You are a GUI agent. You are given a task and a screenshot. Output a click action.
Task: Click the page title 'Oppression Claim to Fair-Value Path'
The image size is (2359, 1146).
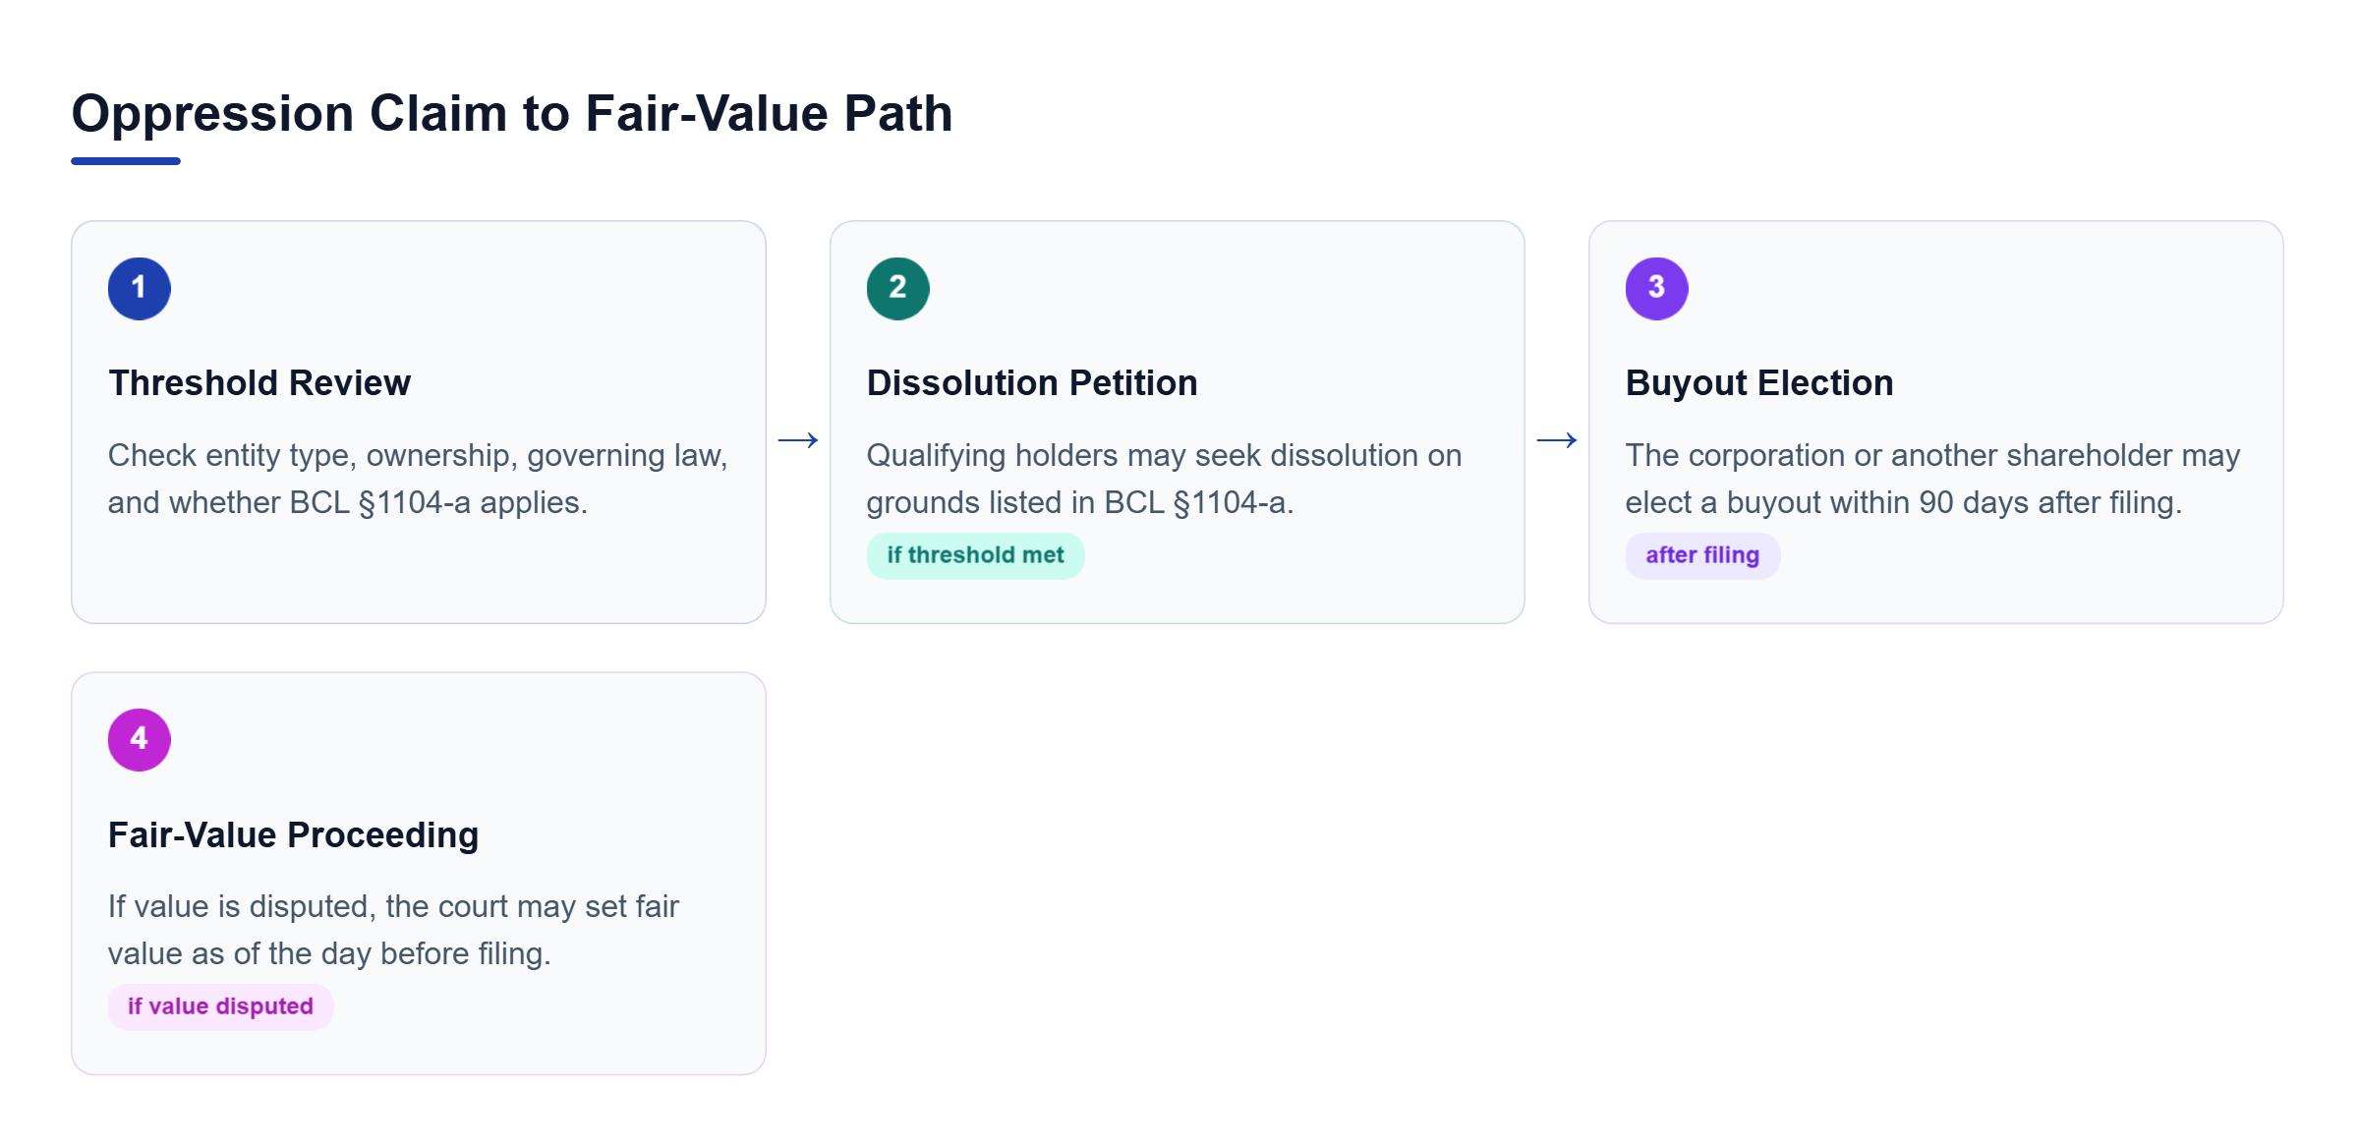click(512, 113)
